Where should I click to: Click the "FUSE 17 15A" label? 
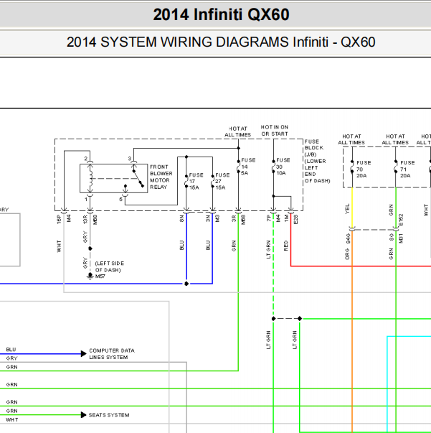click(196, 182)
